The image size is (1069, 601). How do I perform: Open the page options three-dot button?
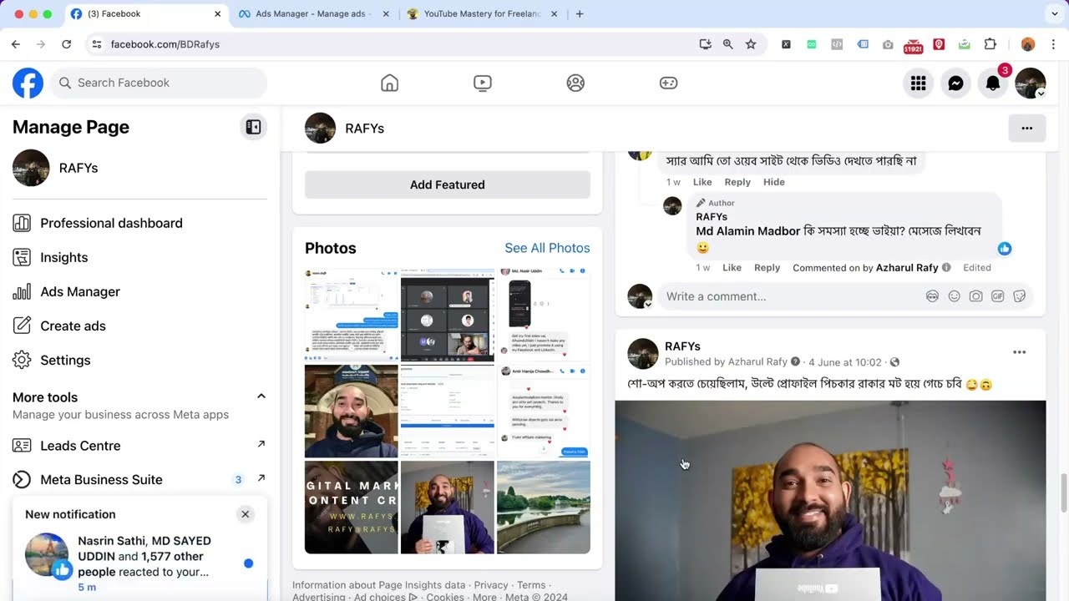[x=1027, y=128]
